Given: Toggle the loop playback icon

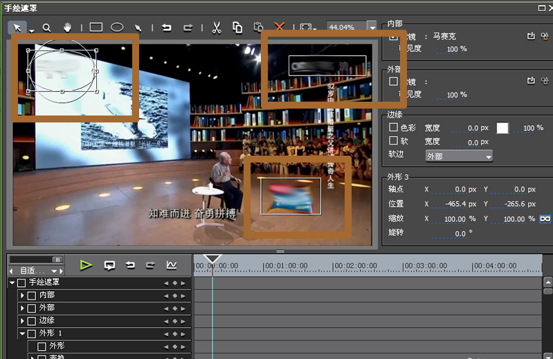Looking at the screenshot, I should [109, 265].
